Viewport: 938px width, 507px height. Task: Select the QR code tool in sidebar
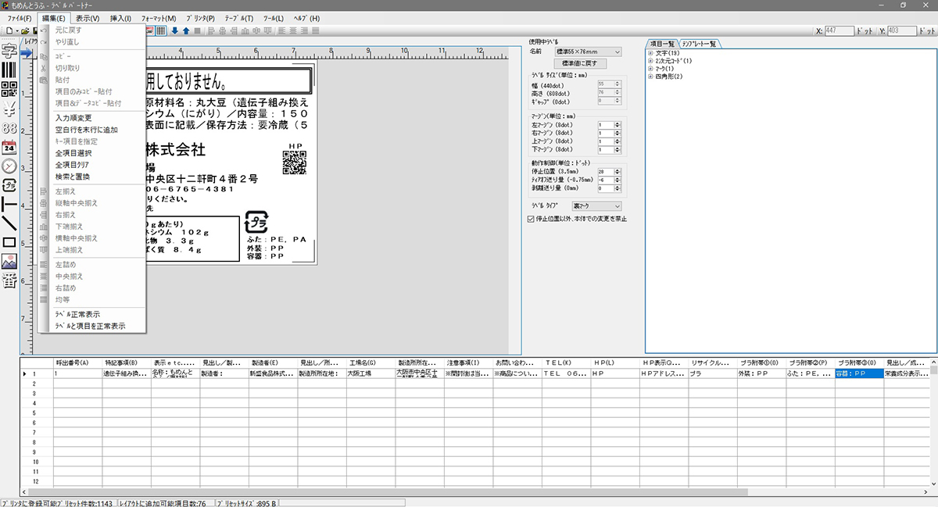click(x=9, y=89)
